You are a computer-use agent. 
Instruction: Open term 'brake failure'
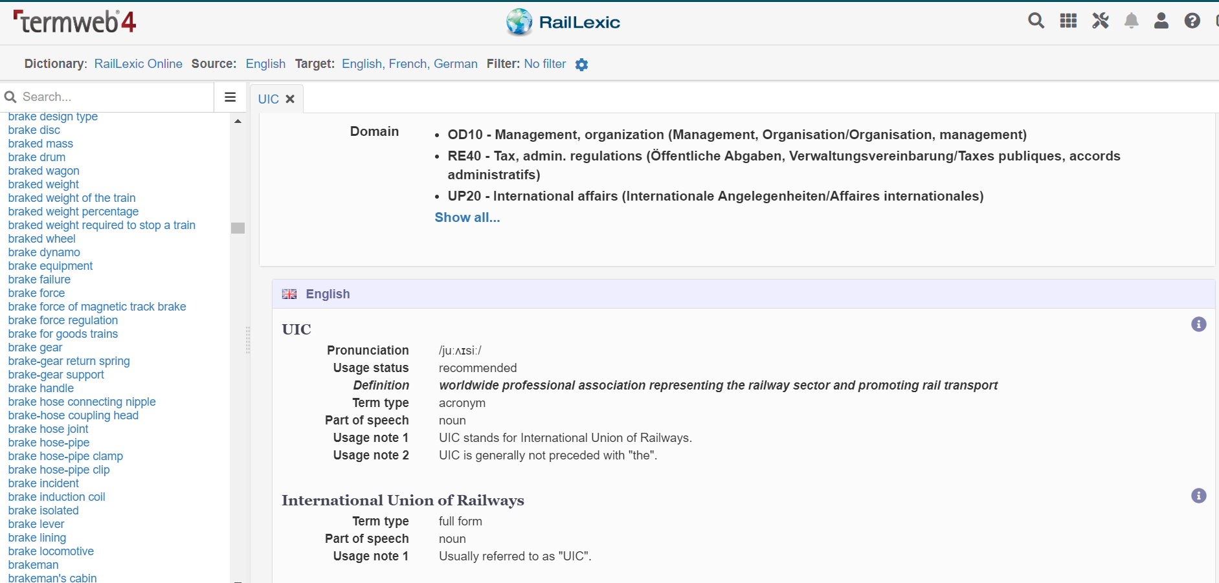pos(39,280)
